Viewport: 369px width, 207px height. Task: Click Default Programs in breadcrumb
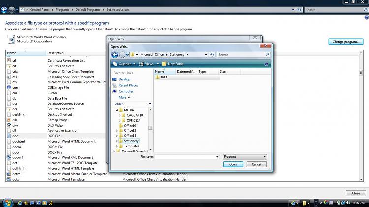coord(88,10)
